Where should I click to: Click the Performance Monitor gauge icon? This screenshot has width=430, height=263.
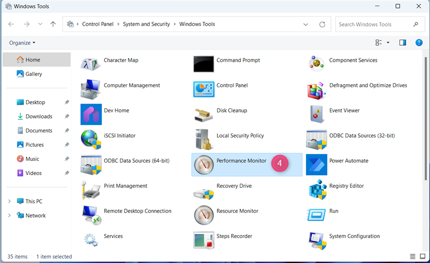click(x=203, y=165)
